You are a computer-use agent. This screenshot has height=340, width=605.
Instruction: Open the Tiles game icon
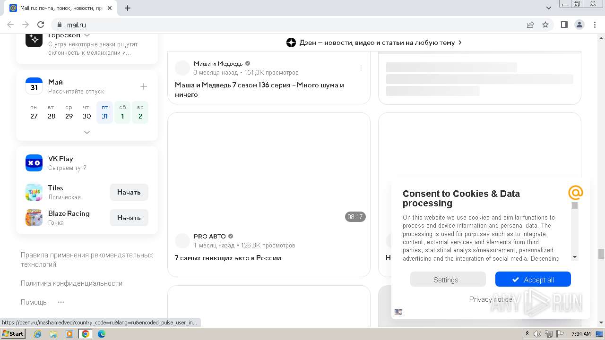(34, 192)
